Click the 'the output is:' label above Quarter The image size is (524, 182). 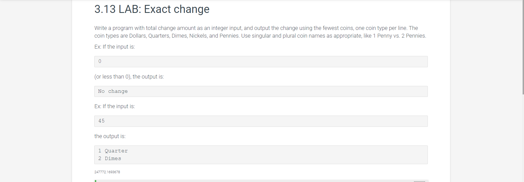click(x=110, y=136)
